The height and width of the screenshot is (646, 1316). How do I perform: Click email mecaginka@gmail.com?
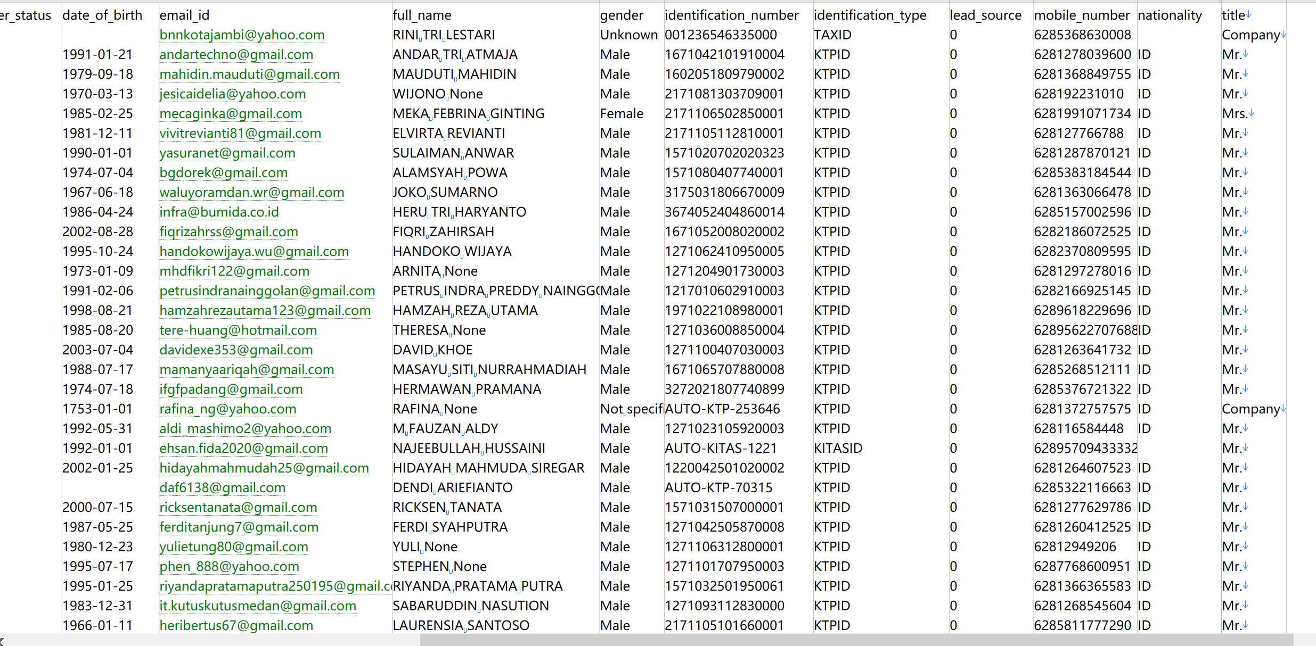231,114
